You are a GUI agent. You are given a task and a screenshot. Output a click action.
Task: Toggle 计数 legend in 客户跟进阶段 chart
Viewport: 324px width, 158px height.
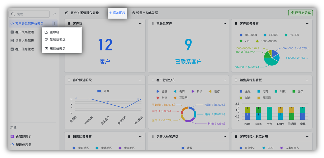point(103,91)
